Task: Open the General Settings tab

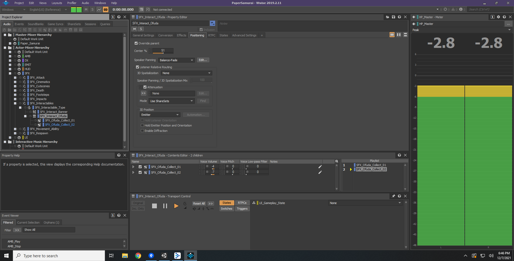Action: [143, 35]
